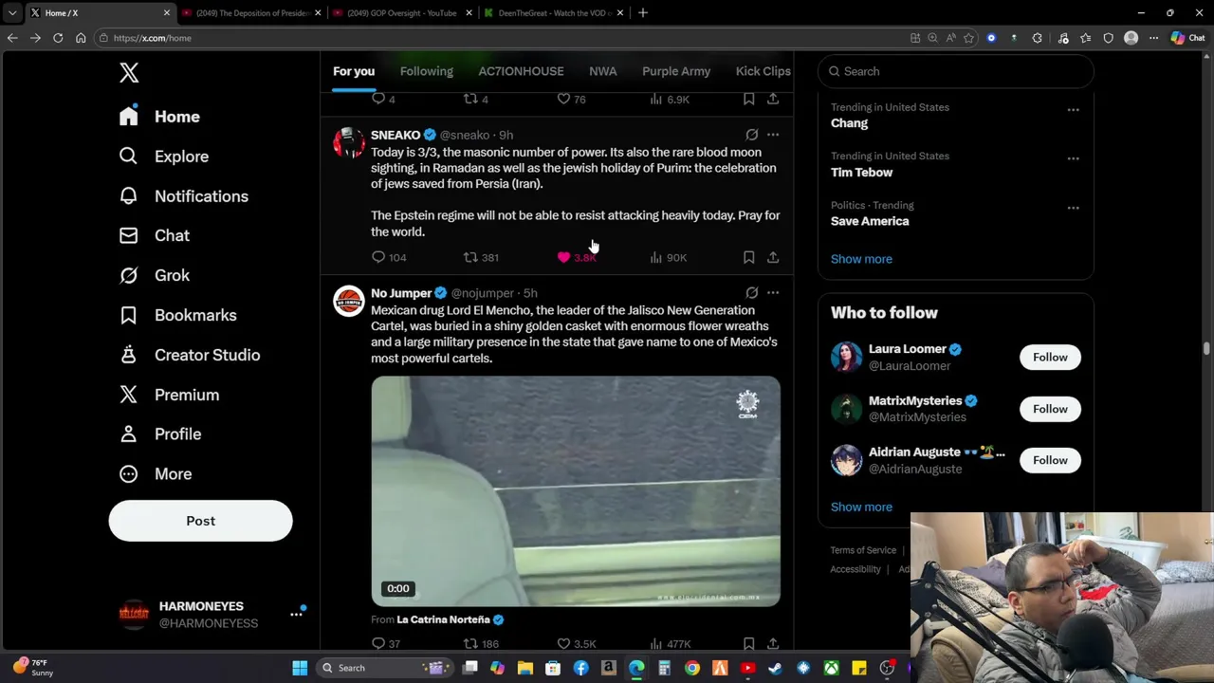The width and height of the screenshot is (1214, 683).
Task: Focus the X Search field
Action: pos(955,71)
